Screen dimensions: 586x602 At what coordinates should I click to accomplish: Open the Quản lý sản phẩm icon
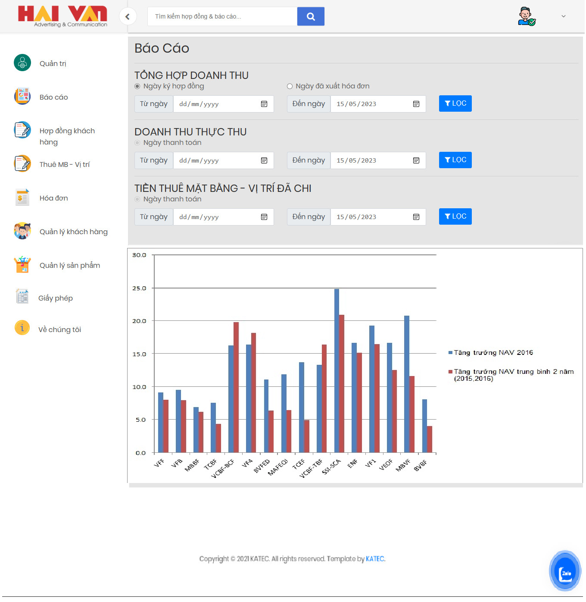tap(22, 265)
